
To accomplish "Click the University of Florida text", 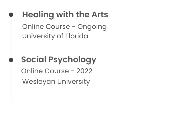I will click(x=55, y=36).
